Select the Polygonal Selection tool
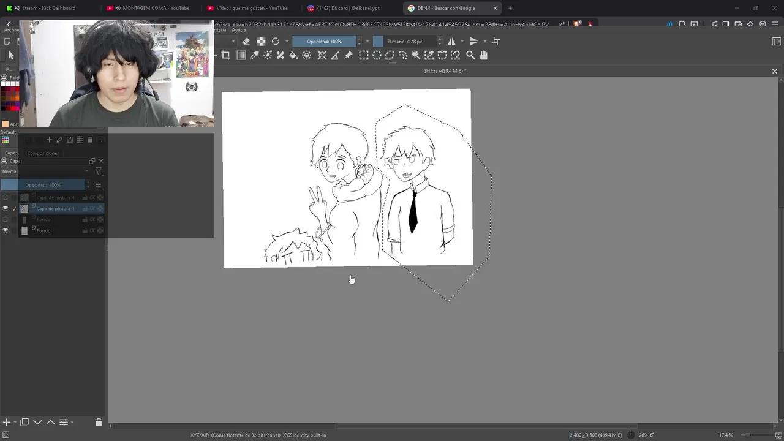The width and height of the screenshot is (784, 441). pos(390,55)
